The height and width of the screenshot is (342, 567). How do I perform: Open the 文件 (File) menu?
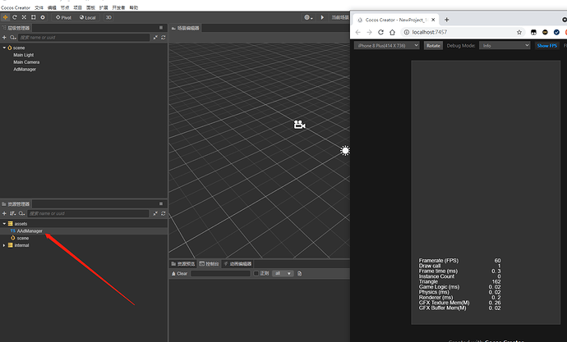pos(39,7)
